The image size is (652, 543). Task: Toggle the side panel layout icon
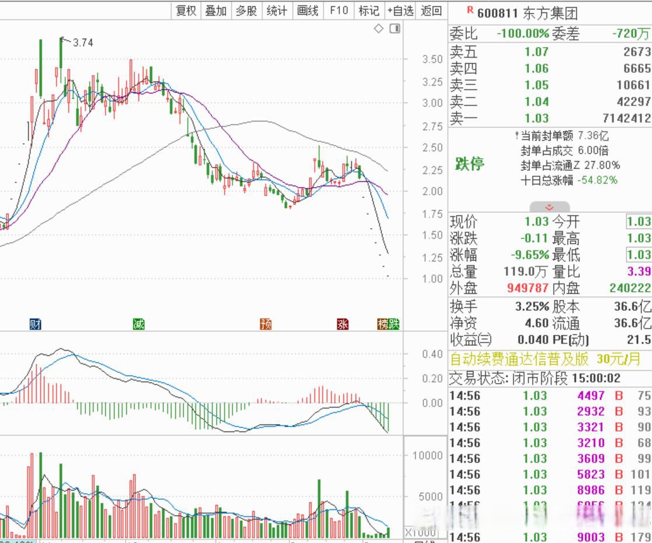395,29
